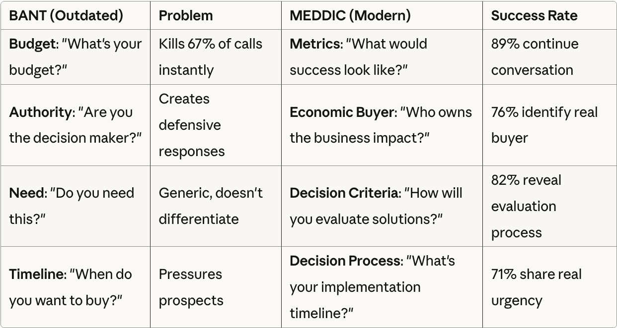Click the "BANT (Outdated)" column header

[x=66, y=16]
